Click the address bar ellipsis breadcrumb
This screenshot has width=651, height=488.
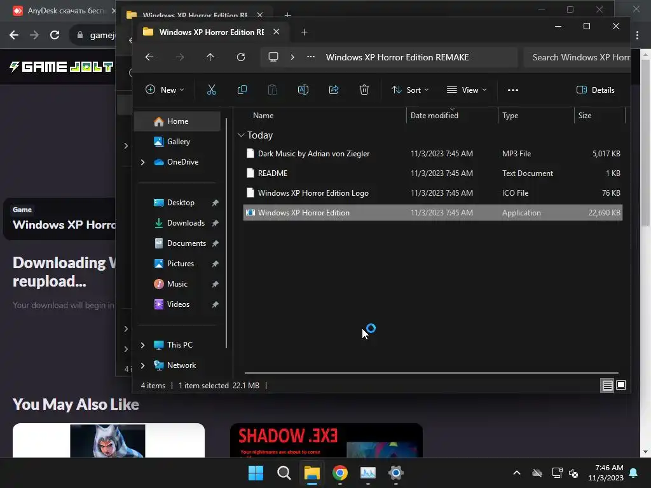[x=310, y=57]
